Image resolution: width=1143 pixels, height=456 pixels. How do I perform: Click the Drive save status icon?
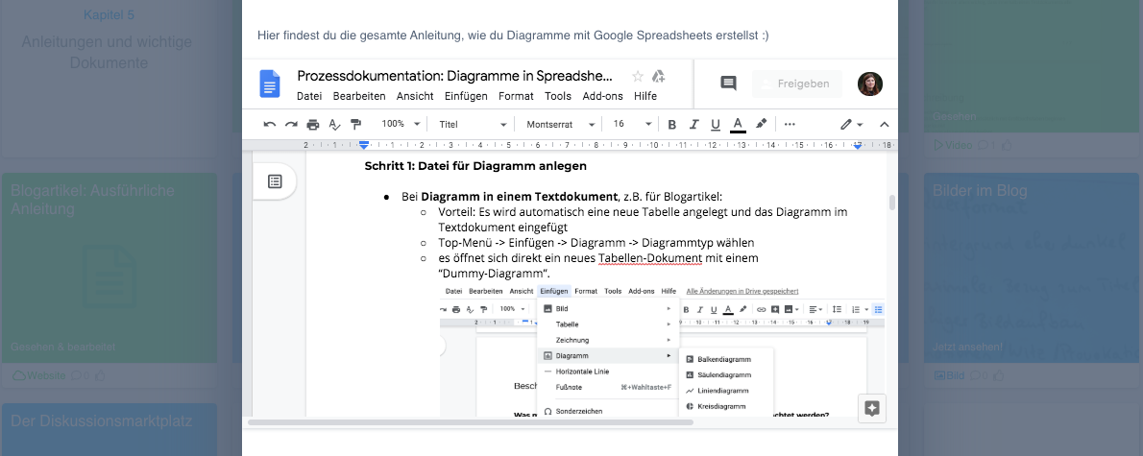pos(658,77)
